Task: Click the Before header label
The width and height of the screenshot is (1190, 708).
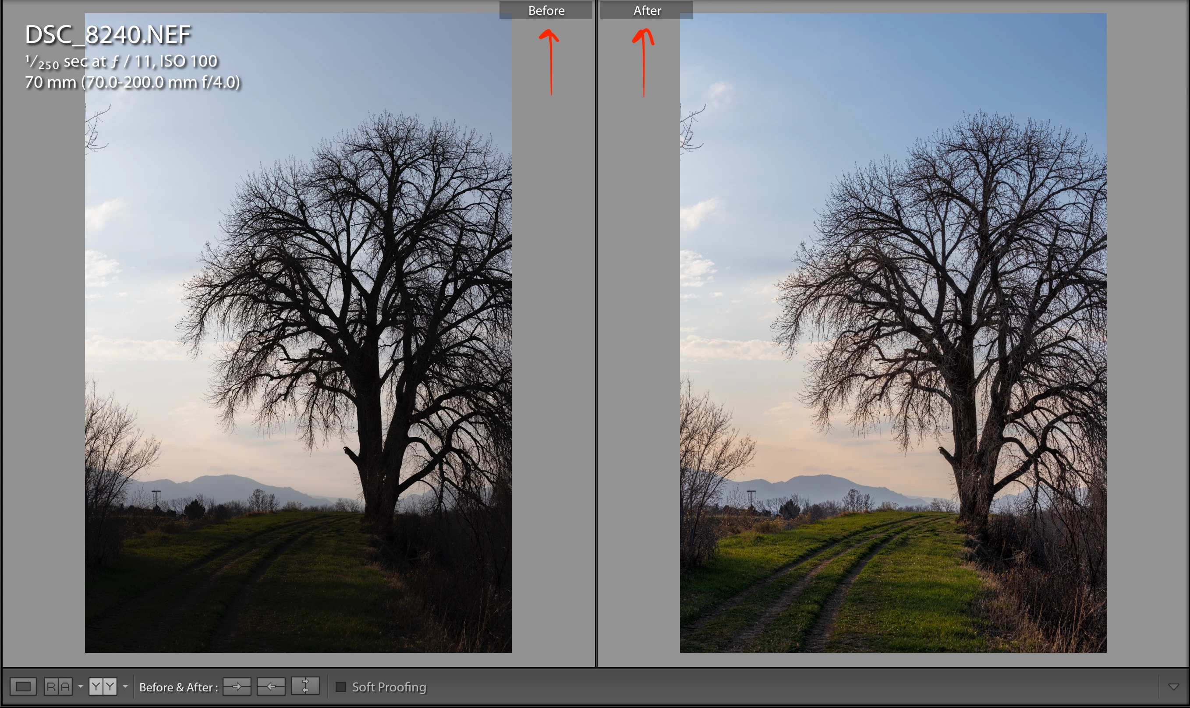Action: (x=546, y=11)
